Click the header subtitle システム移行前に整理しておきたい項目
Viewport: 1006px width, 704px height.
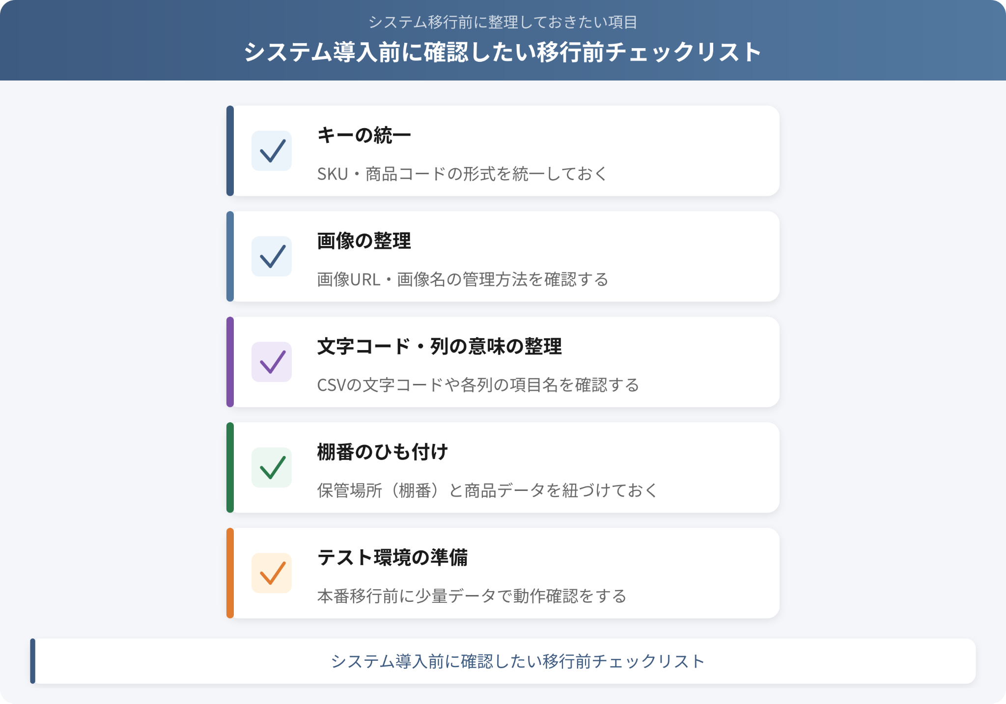pyautogui.click(x=503, y=22)
